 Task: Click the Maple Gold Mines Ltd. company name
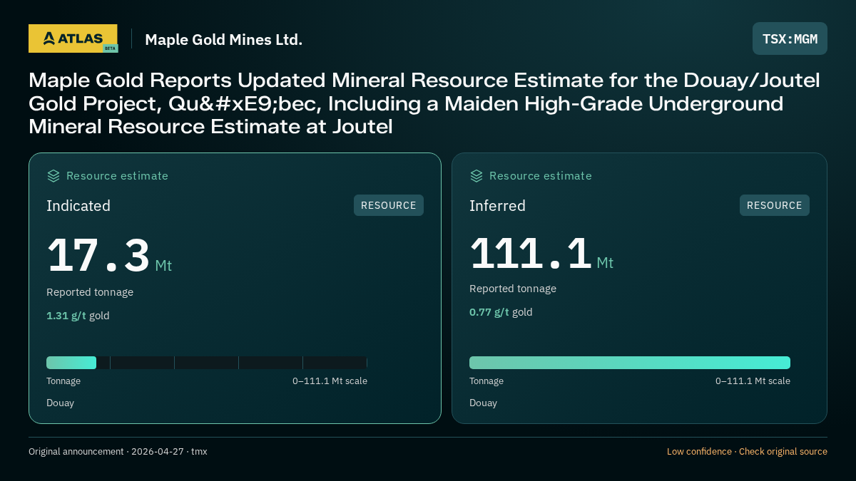coord(224,39)
